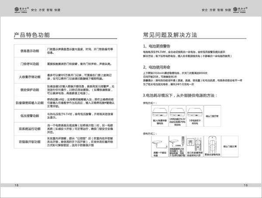The width and height of the screenshot is (262, 198).
Task: Click the description starting 密码位数≥6位
Action: point(81,103)
